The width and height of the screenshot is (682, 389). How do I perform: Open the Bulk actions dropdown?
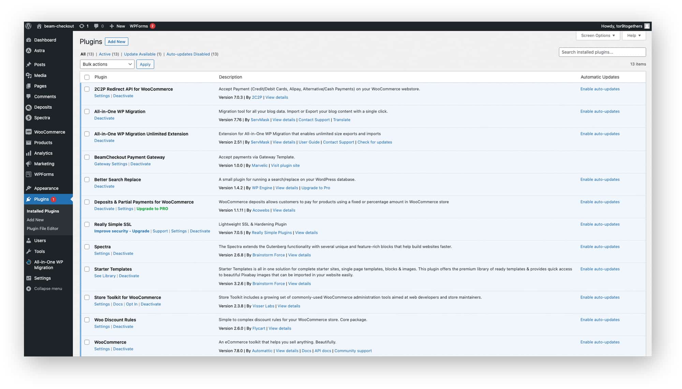[107, 64]
